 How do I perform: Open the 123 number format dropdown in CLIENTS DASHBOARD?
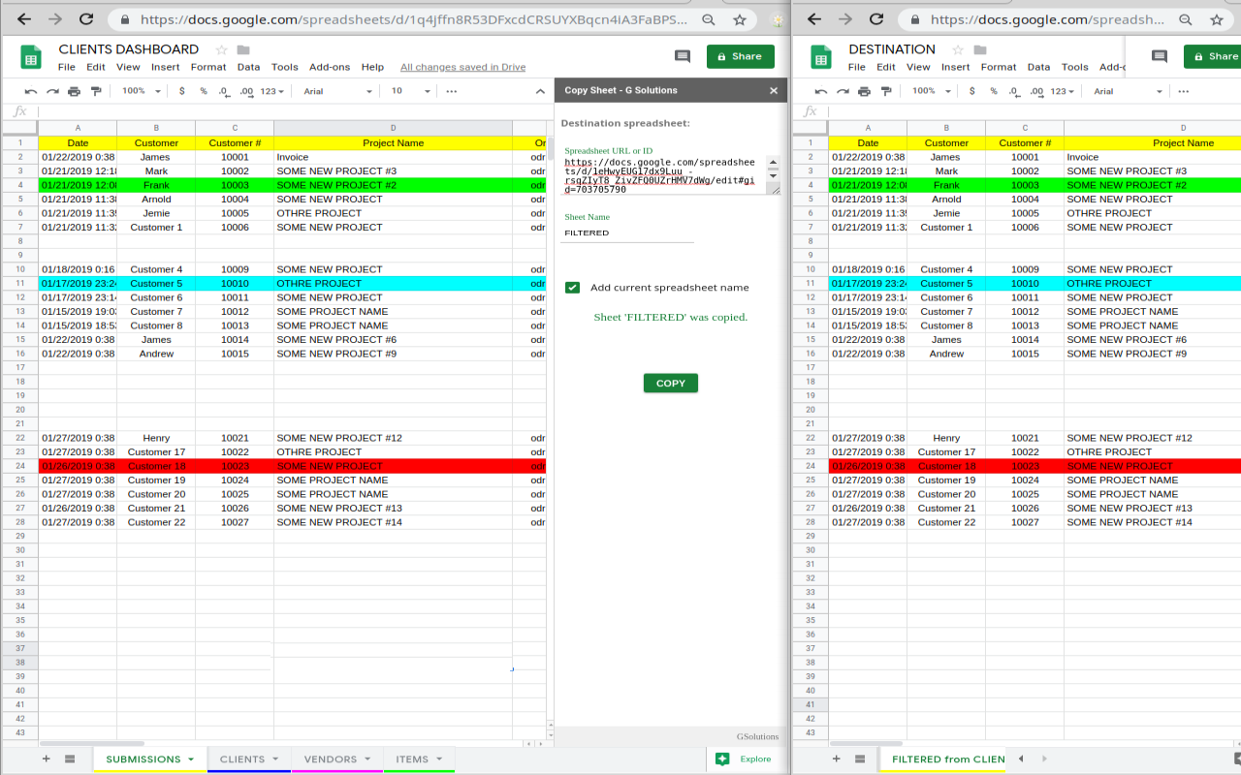pos(274,91)
